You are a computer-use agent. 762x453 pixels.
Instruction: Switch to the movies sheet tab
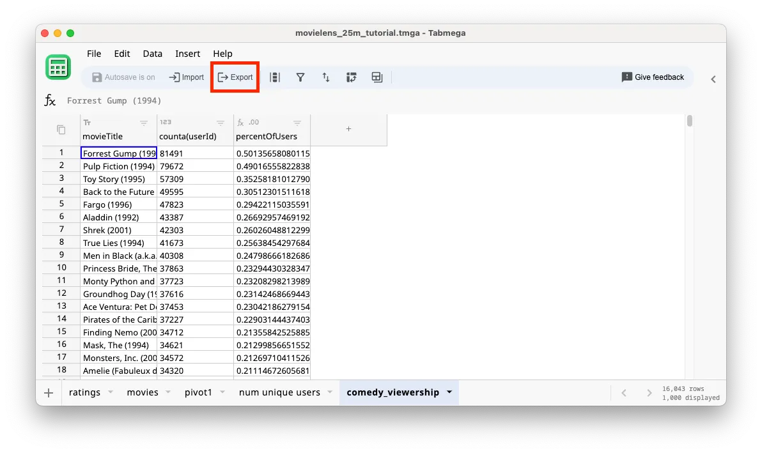tap(142, 392)
